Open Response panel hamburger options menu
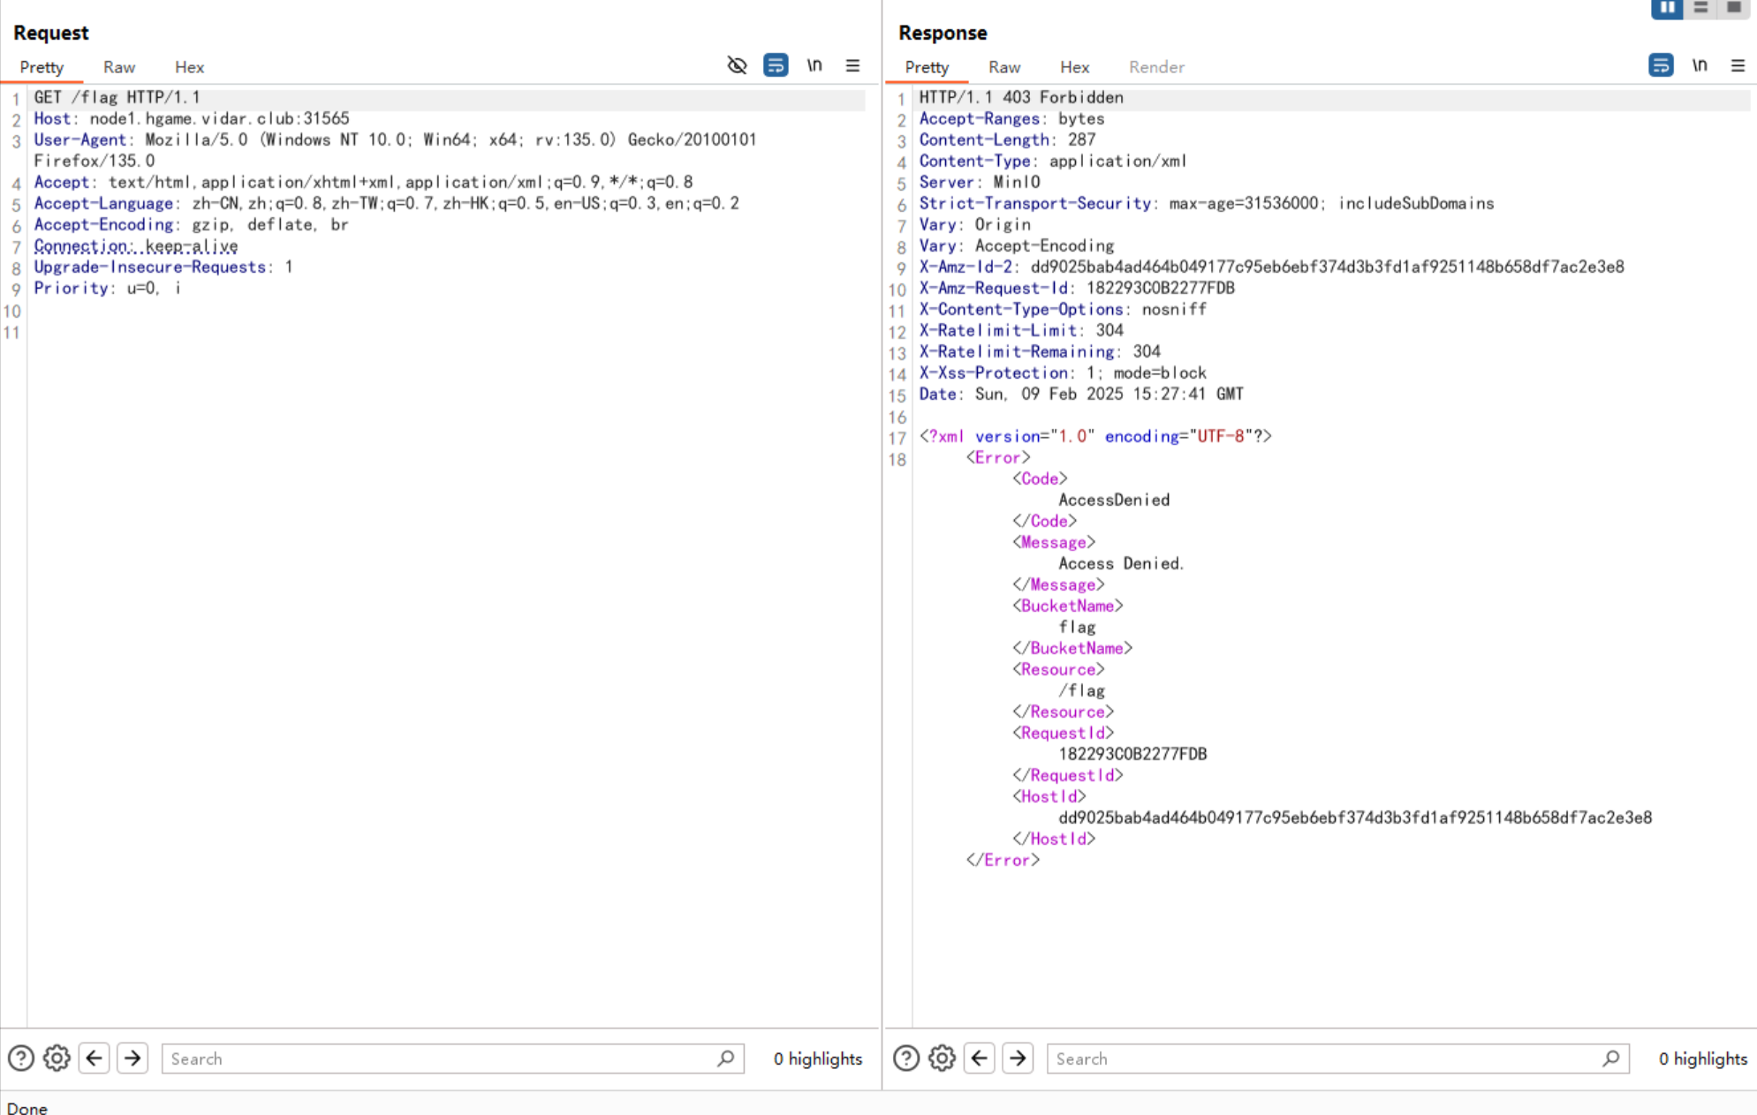Image resolution: width=1757 pixels, height=1115 pixels. pyautogui.click(x=1738, y=65)
